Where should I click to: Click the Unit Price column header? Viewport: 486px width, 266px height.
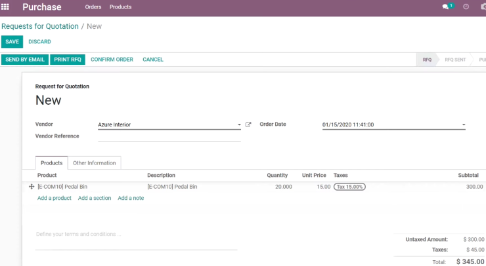[x=314, y=176]
